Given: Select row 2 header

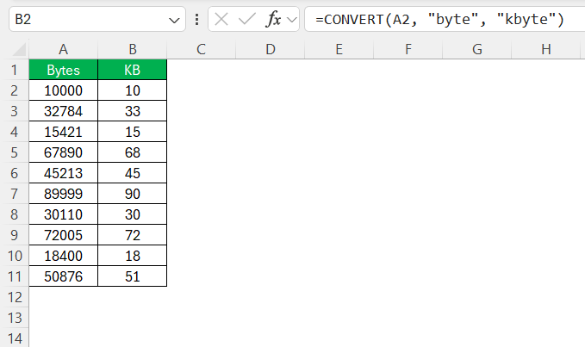Looking at the screenshot, I should tap(15, 90).
